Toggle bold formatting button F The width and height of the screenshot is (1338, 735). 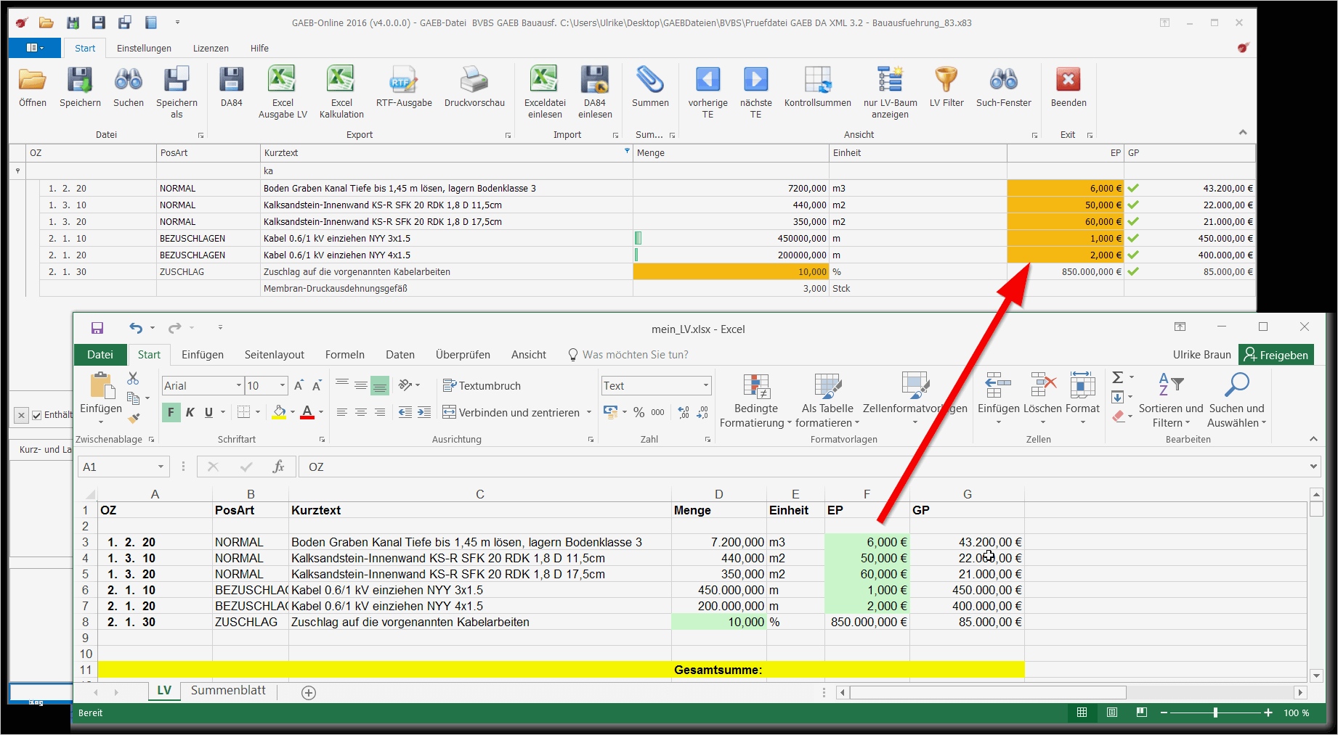[x=171, y=412]
